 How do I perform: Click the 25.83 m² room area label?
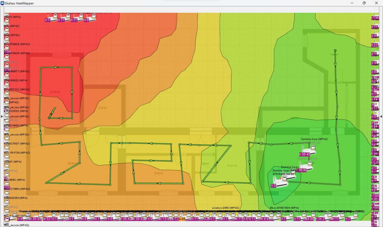pyautogui.click(x=73, y=163)
